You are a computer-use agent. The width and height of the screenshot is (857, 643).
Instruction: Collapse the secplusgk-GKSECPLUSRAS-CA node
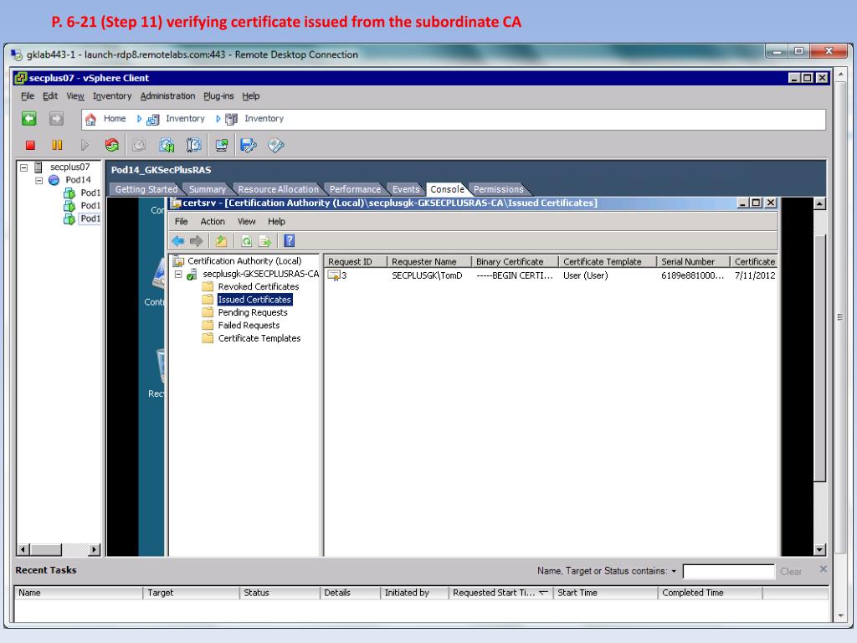click(x=178, y=274)
